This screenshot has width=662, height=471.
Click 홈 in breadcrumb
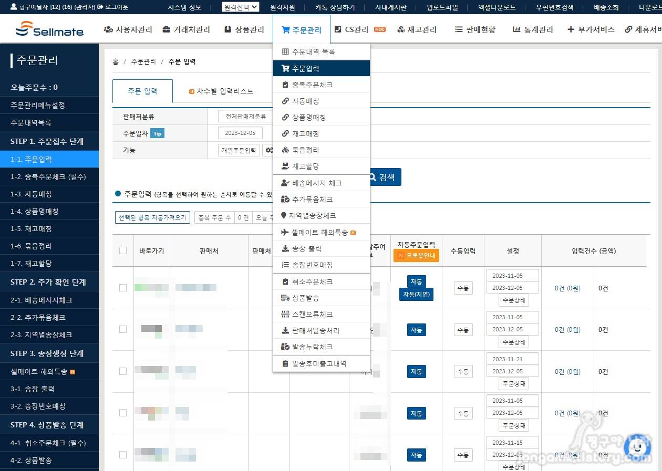[115, 61]
